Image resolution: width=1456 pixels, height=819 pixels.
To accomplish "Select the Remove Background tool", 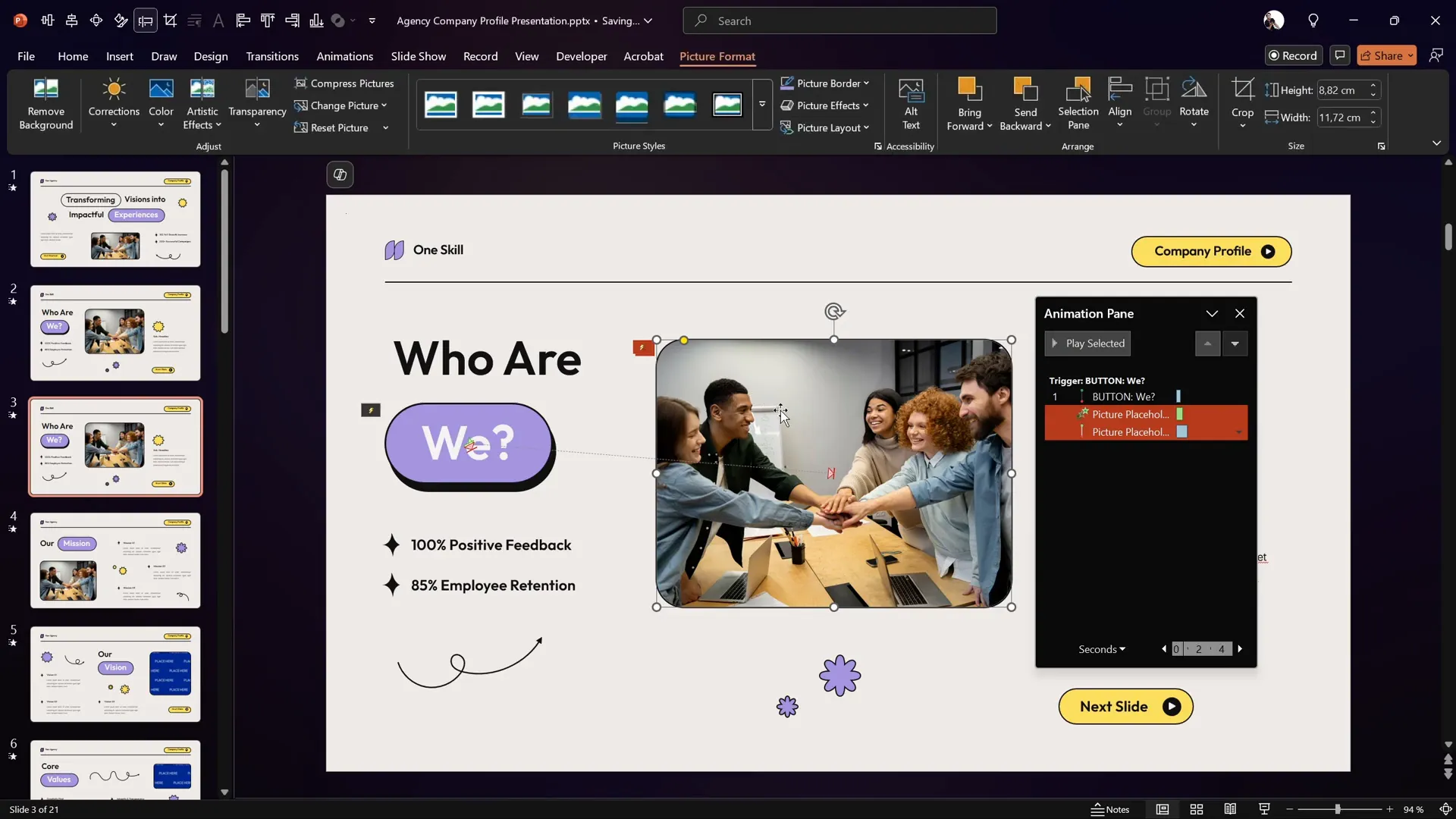I will (45, 104).
